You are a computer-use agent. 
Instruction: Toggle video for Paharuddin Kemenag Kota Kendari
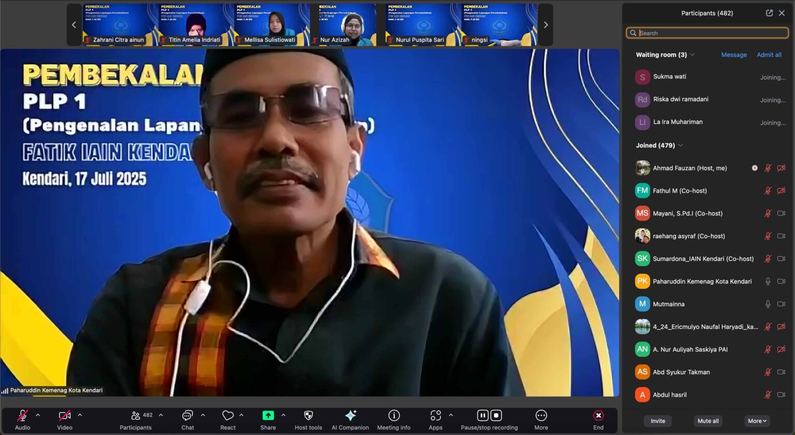(782, 282)
